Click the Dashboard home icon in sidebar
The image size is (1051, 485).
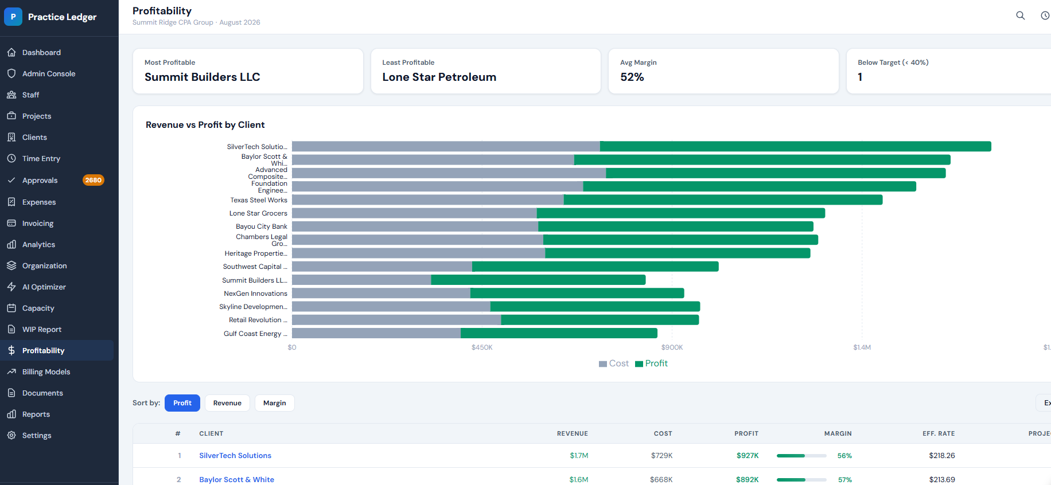tap(11, 52)
